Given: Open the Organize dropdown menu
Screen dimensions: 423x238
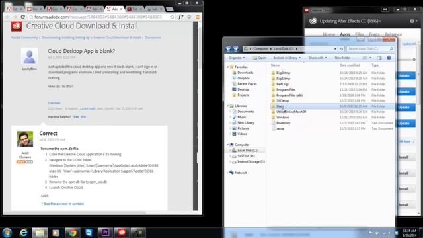Looking at the screenshot, I should pos(237,58).
